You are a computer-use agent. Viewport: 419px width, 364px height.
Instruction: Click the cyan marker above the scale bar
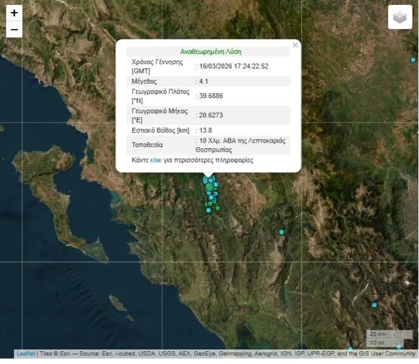click(x=374, y=305)
